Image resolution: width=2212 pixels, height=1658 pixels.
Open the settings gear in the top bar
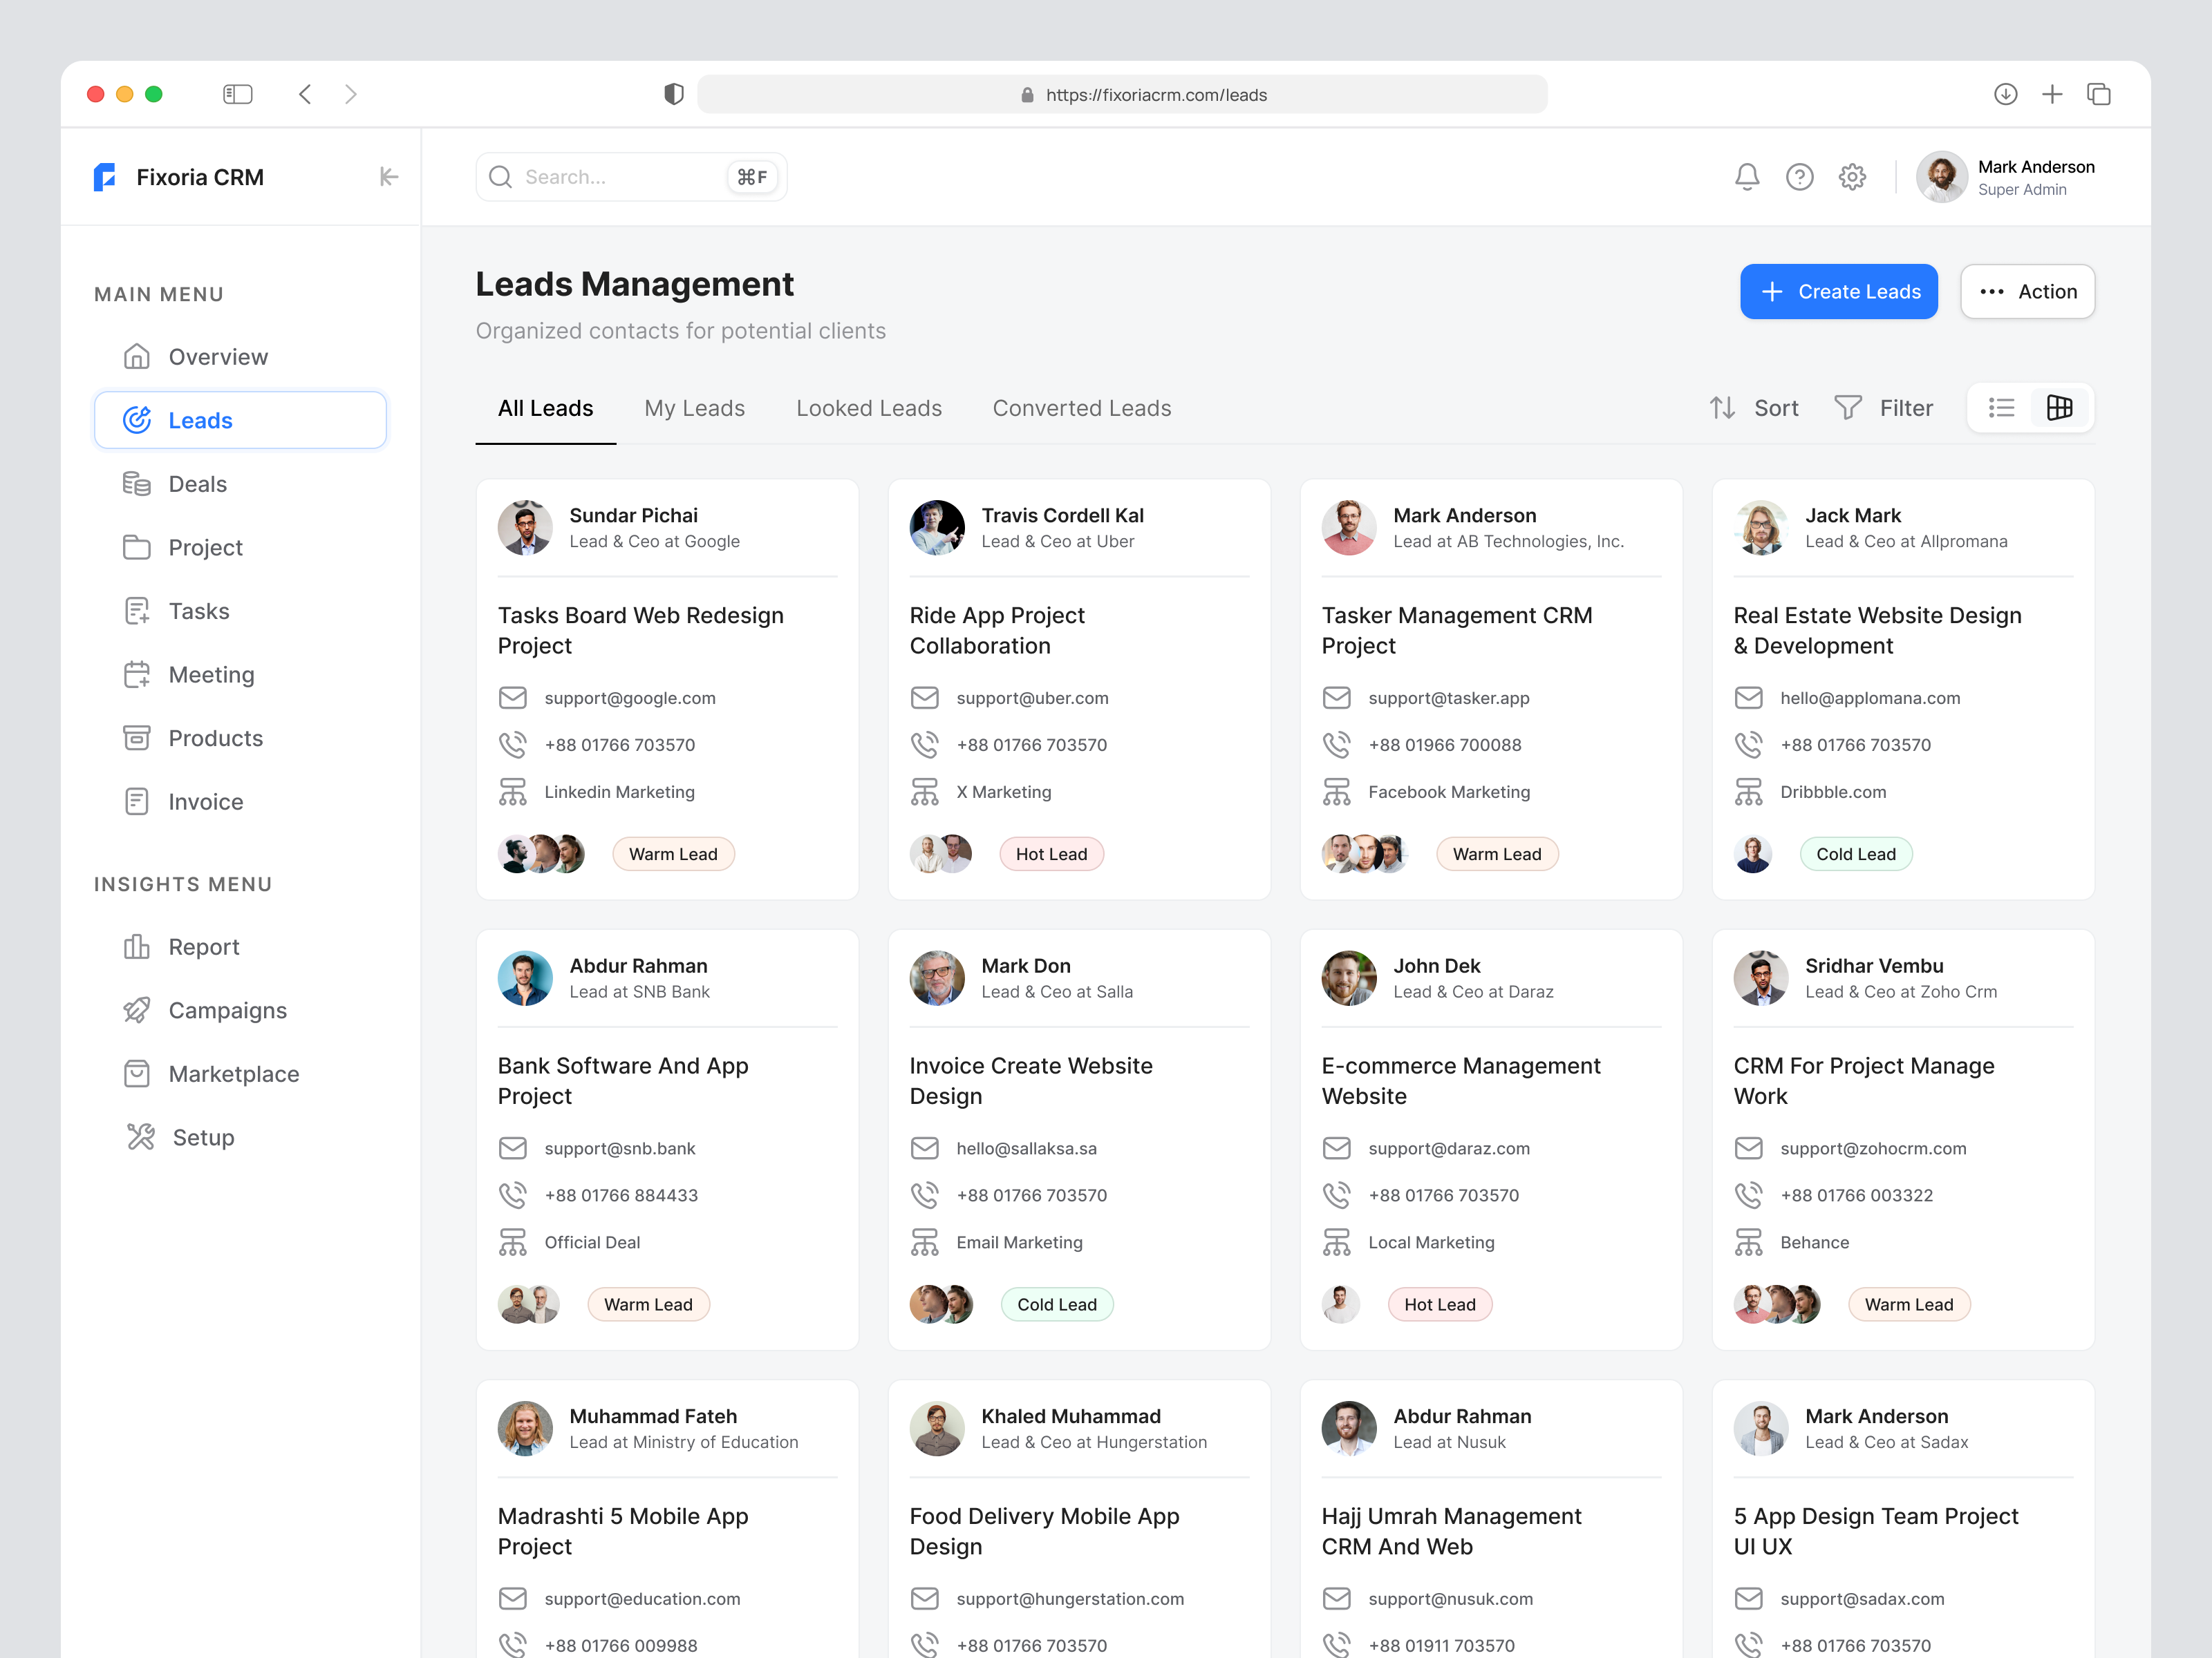click(x=1851, y=176)
